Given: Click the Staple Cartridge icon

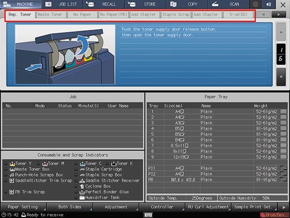Looking at the screenshot, I should pos(82,169).
